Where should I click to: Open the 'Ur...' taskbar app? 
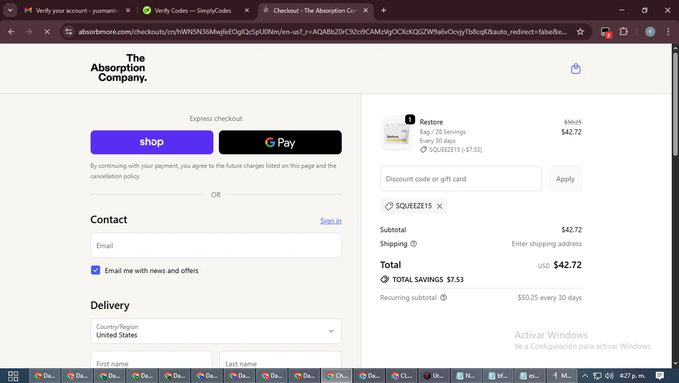[434, 376]
